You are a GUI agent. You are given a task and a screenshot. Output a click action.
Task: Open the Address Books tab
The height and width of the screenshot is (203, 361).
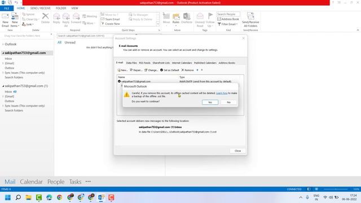tap(227, 63)
